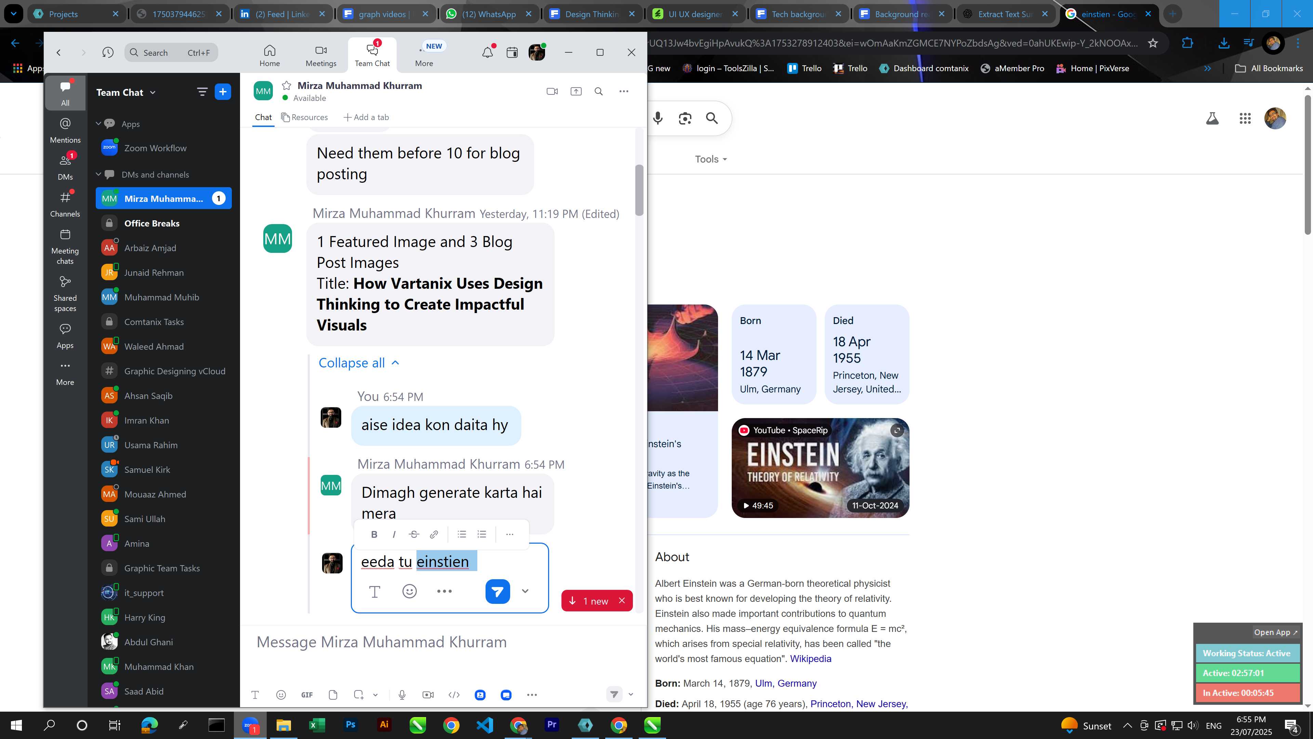Play the Einstein Theory of Relativity video thumbnail
Image resolution: width=1313 pixels, height=739 pixels.
click(820, 468)
